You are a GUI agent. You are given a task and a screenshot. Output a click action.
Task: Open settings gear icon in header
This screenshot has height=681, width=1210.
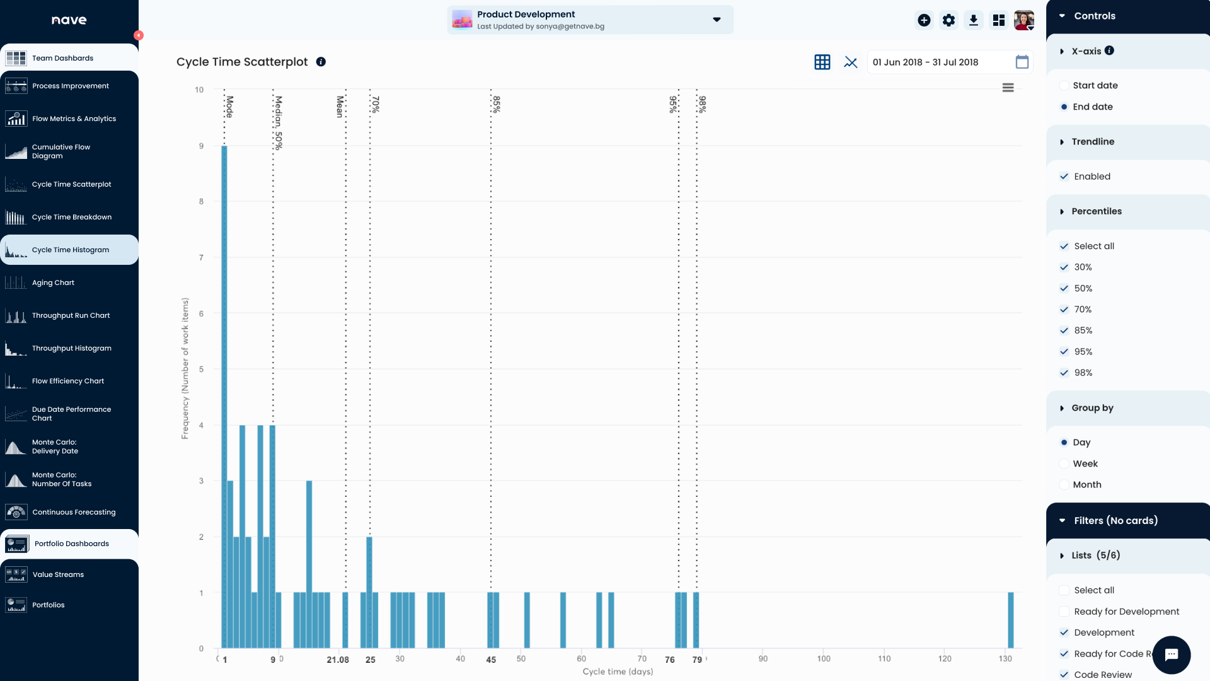(948, 20)
